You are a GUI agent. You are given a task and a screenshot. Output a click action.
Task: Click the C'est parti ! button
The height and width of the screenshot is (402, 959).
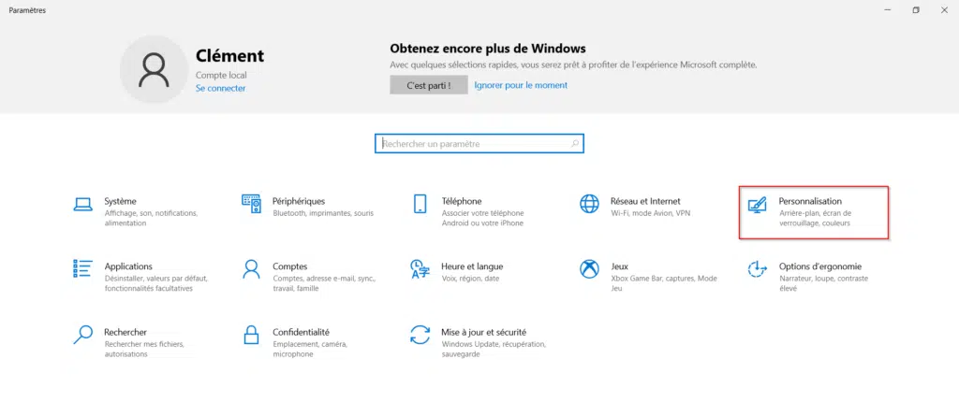coord(429,85)
